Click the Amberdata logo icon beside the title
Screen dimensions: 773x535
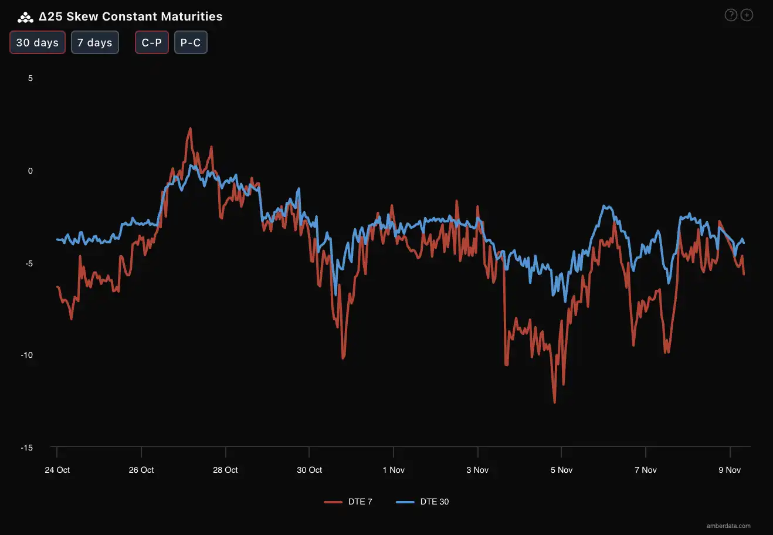point(25,17)
